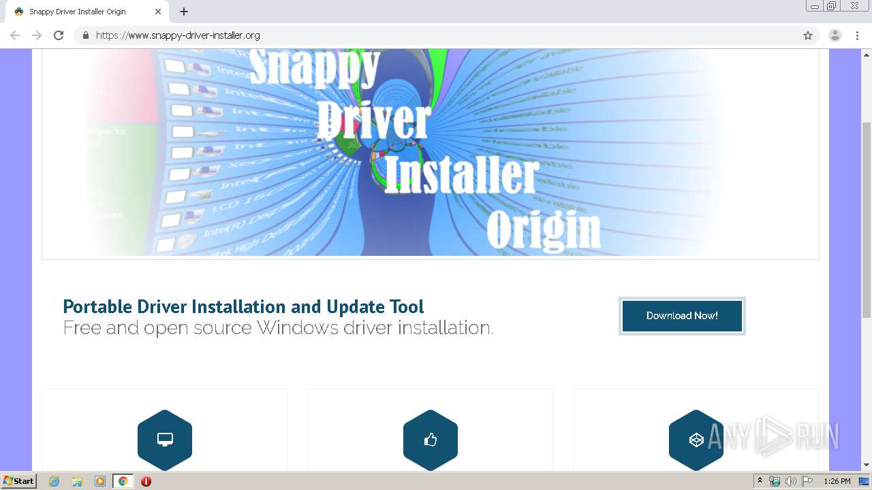
Task: Click heading Portable Driver Installation and Update Tool
Action: (243, 306)
